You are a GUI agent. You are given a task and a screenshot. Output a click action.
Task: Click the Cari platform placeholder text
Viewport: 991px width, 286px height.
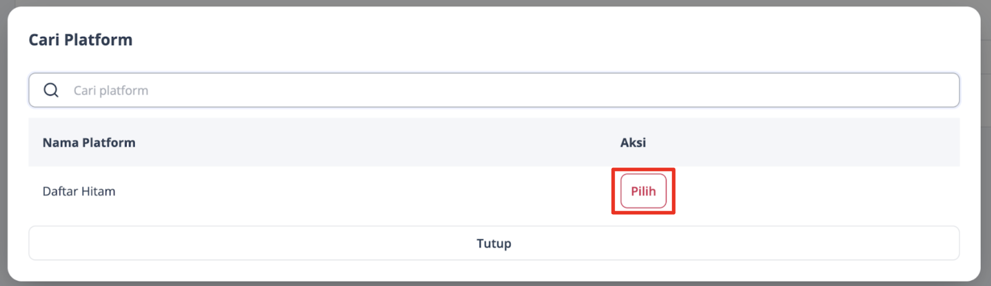tap(111, 91)
